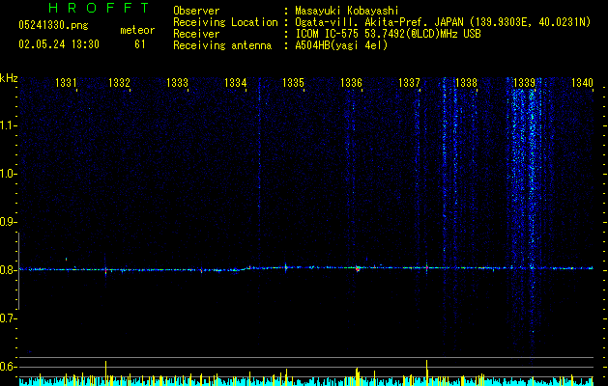Click the tall yellow signal spike near 1337
608x386 pixels.
click(x=427, y=372)
